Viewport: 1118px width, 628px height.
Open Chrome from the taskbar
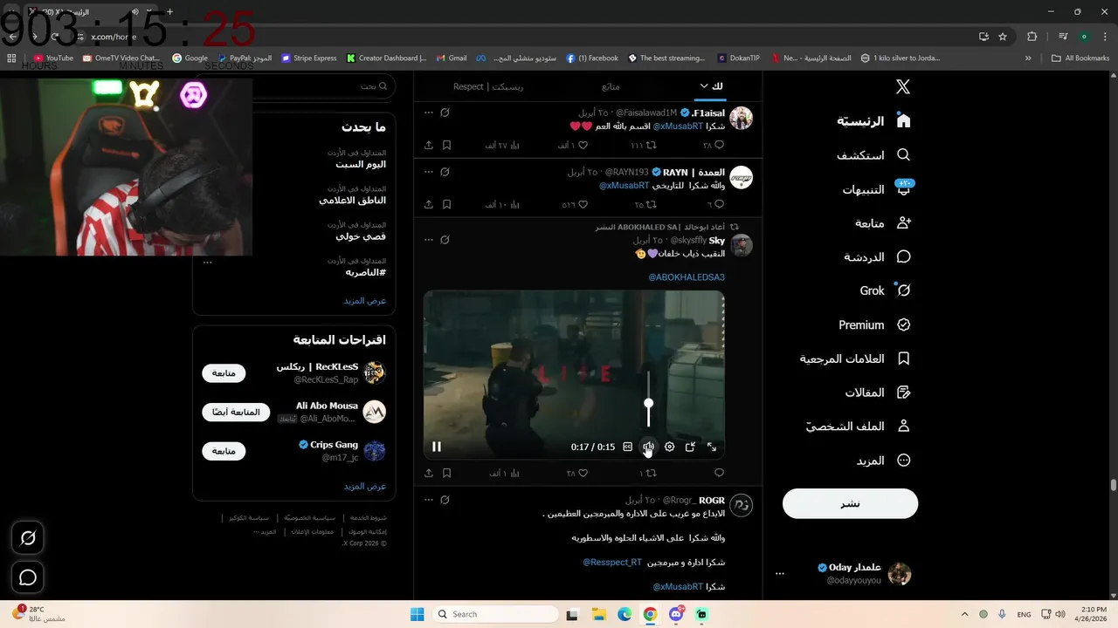pyautogui.click(x=650, y=614)
